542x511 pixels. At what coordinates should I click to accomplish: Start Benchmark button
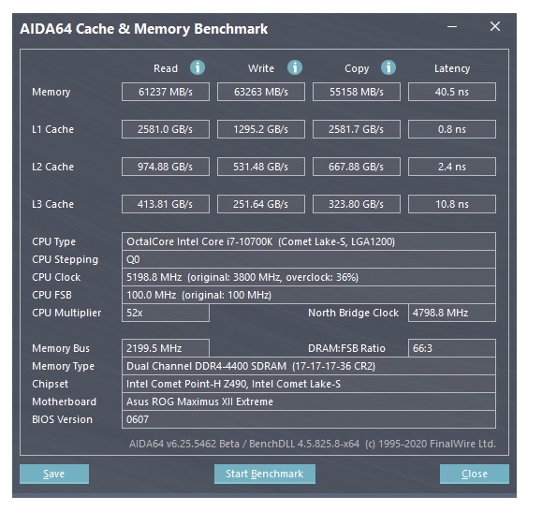coord(264,474)
